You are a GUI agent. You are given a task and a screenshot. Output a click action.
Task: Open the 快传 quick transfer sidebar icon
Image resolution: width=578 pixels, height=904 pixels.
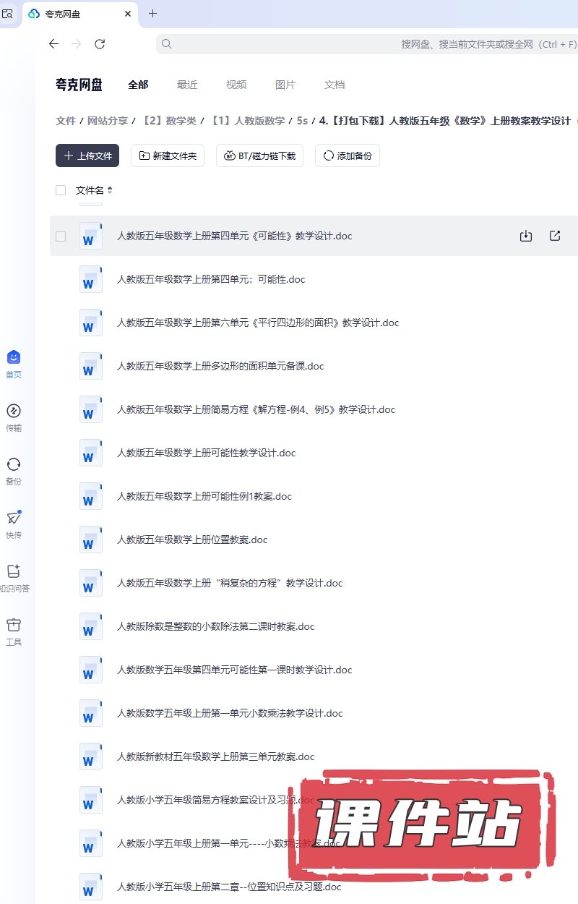pyautogui.click(x=14, y=519)
